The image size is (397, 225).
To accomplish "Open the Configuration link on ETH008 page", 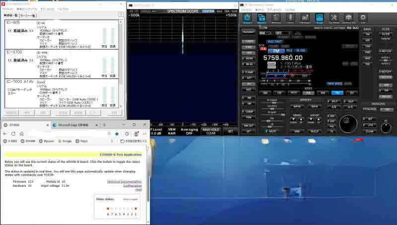I will (x=132, y=186).
